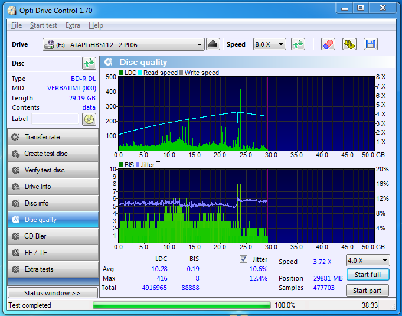Click the MID value VERBATIMf (000)
The image size is (402, 316).
[71, 88]
